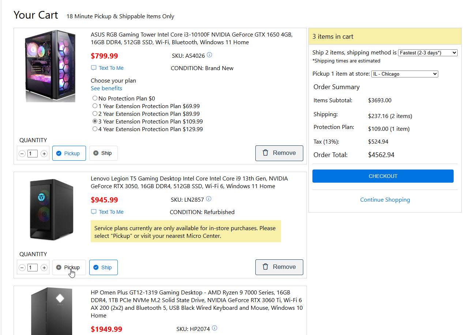Open the shipping method dropdown
469x335 pixels.
point(427,53)
